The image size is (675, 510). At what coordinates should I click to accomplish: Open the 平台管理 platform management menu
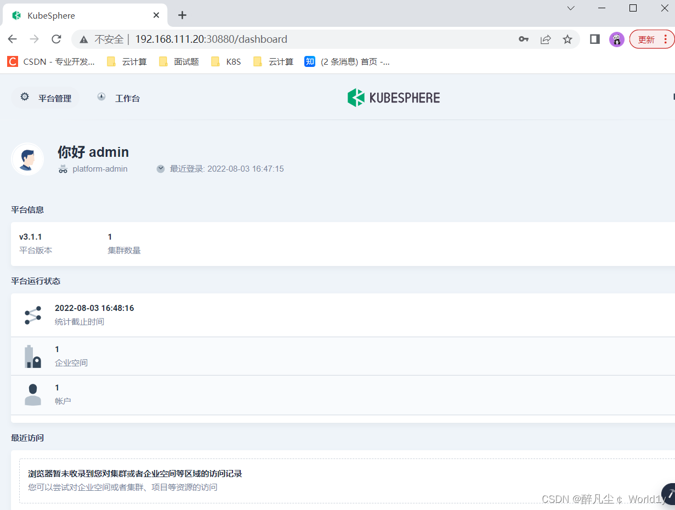click(46, 98)
